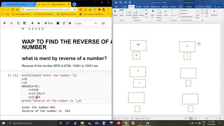Restart kernel and run all cells
The height and width of the screenshot is (126, 224).
(x=70, y=23)
